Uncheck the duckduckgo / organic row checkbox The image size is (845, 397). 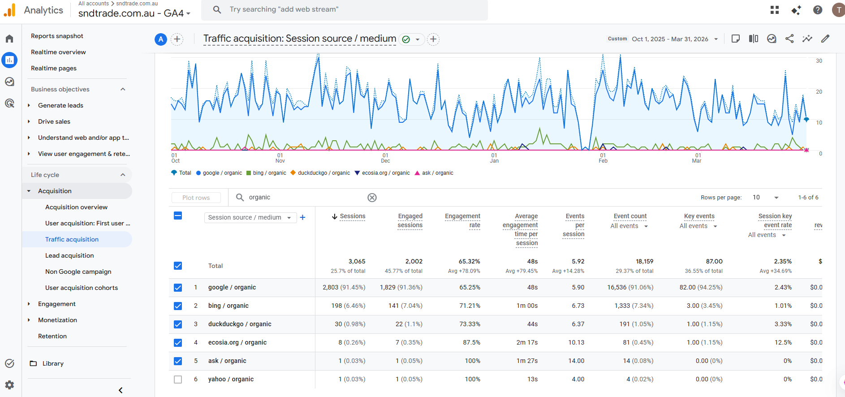(178, 324)
